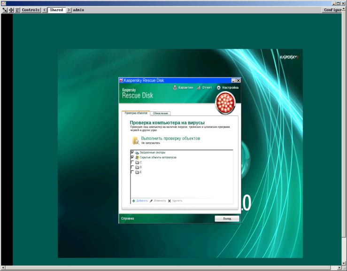Image resolution: width=347 pixels, height=271 pixels.
Task: Click the Windows flag icon for autorun objects
Action: click(137, 157)
